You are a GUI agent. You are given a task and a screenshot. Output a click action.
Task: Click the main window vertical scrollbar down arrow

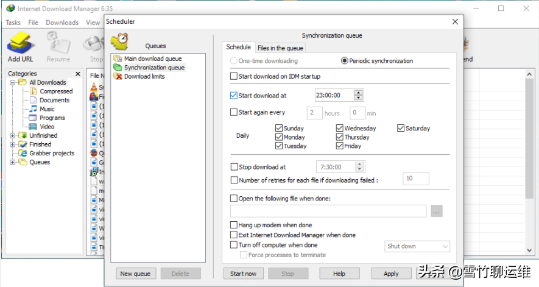click(x=529, y=251)
